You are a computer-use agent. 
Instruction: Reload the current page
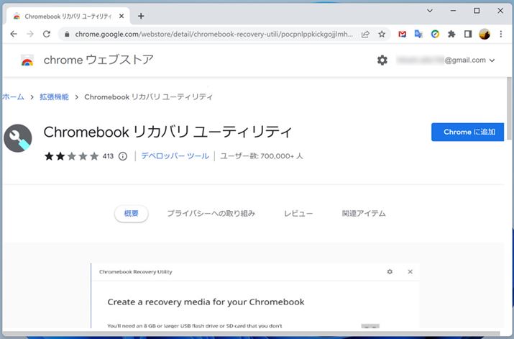tap(47, 34)
